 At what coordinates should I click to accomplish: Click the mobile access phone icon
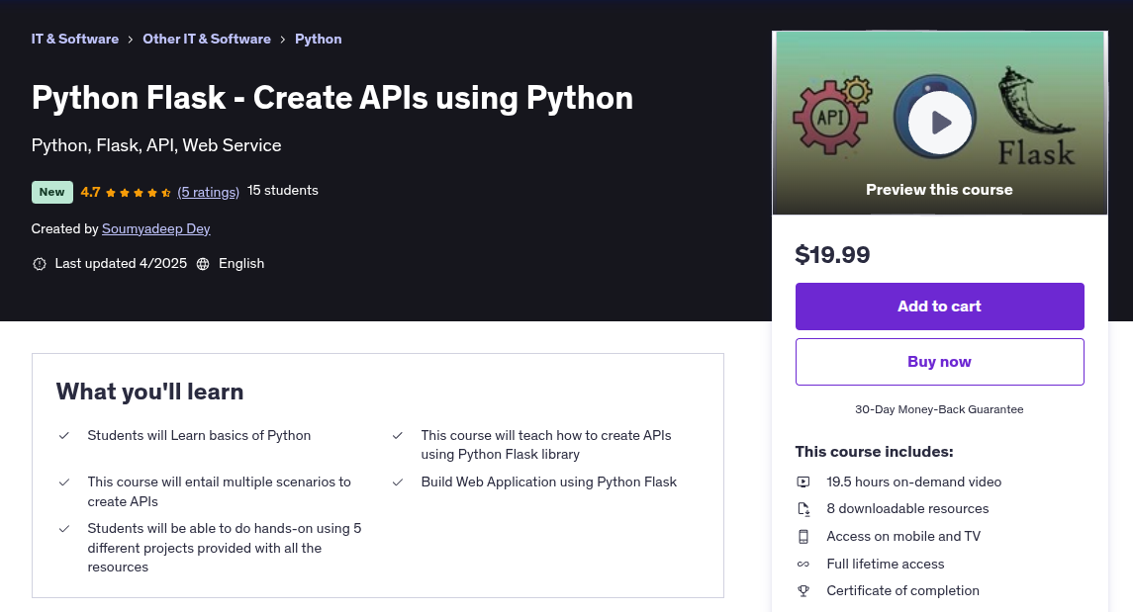[x=803, y=536]
